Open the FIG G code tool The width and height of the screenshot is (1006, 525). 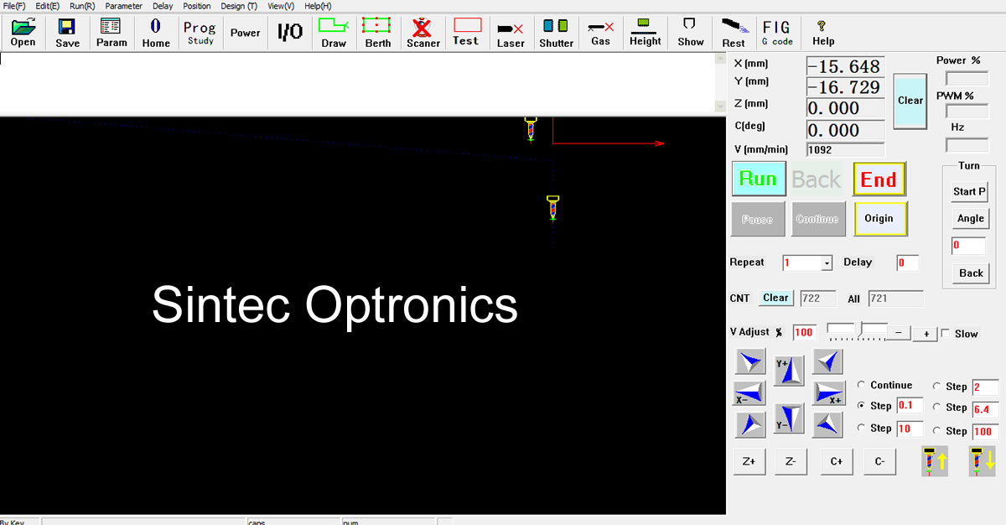777,33
